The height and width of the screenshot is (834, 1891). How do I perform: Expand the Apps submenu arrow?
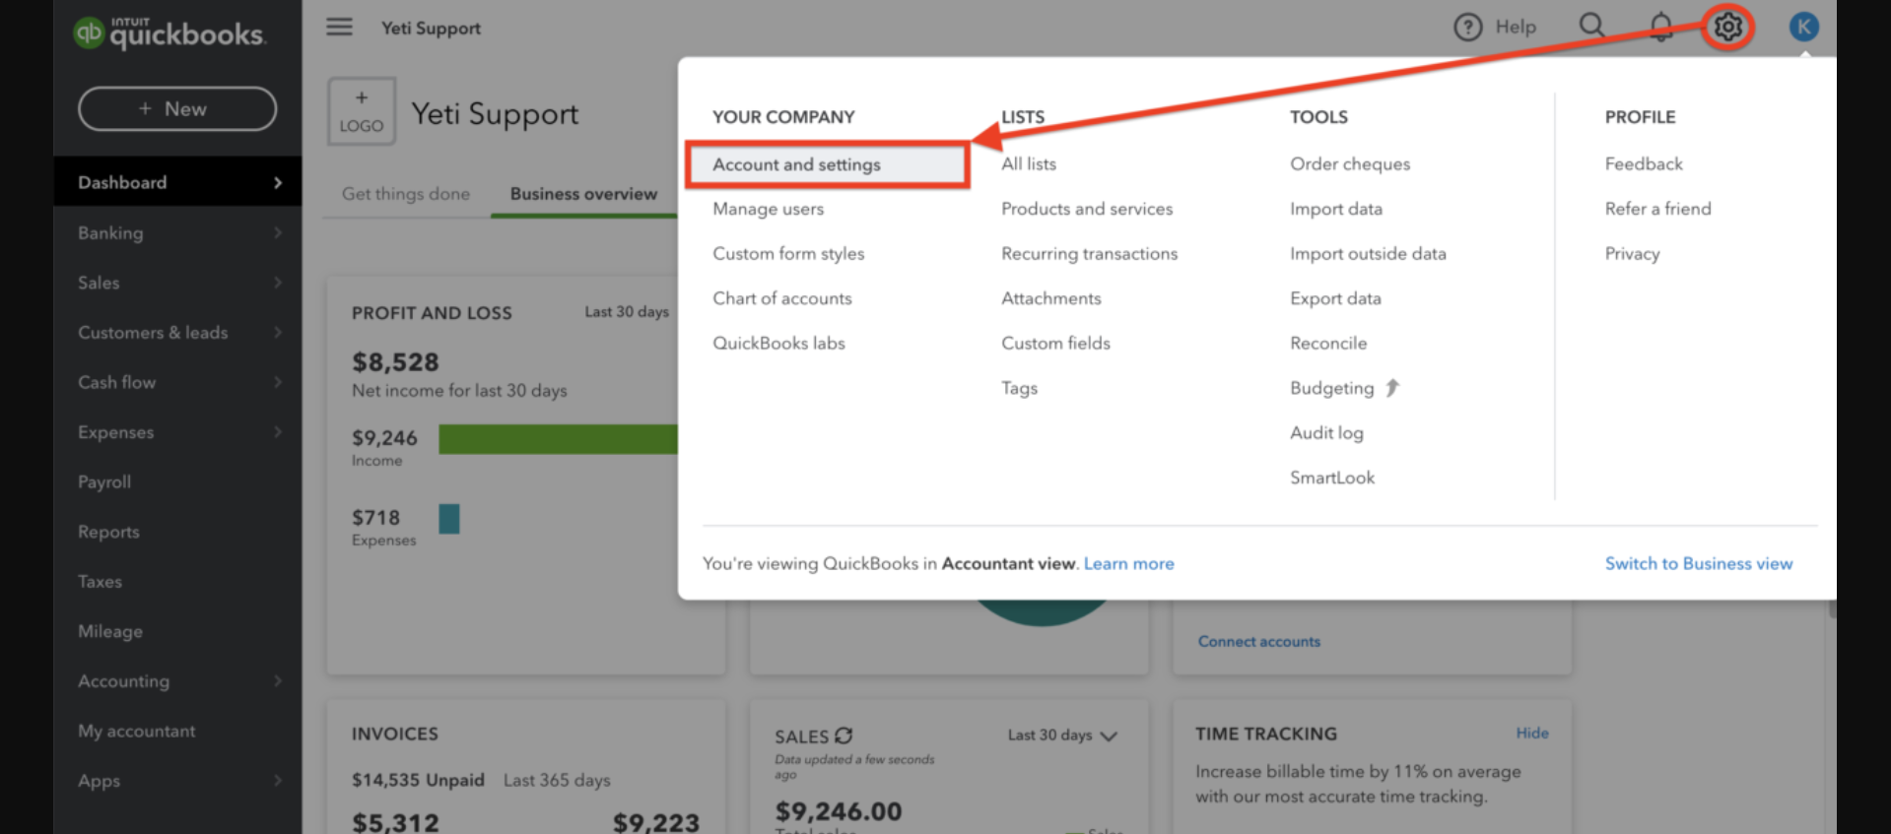278,780
